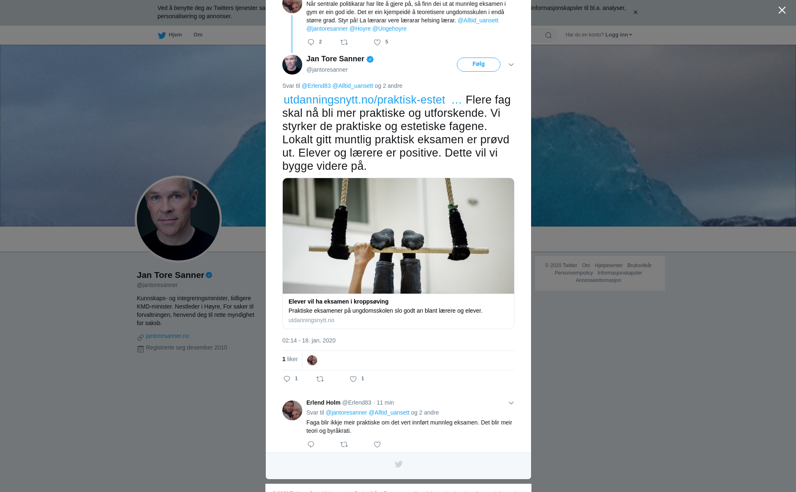
Task: Retweet the top tweet in thread
Action: [344, 42]
